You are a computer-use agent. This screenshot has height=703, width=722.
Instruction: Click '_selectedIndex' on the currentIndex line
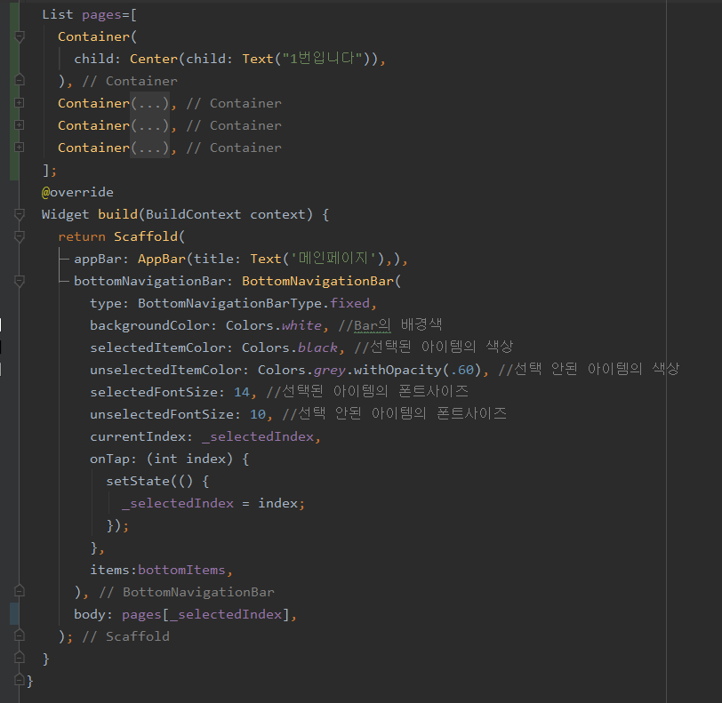pyautogui.click(x=258, y=436)
